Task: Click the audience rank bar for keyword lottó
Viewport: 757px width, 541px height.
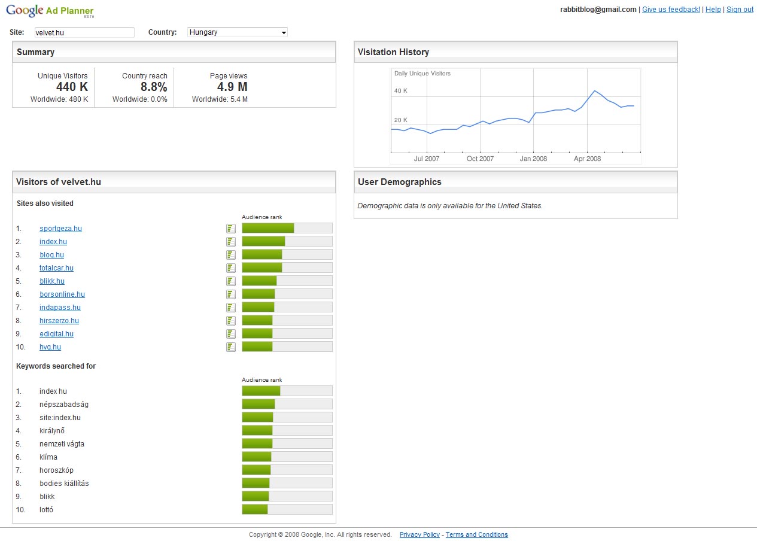Action: [287, 509]
